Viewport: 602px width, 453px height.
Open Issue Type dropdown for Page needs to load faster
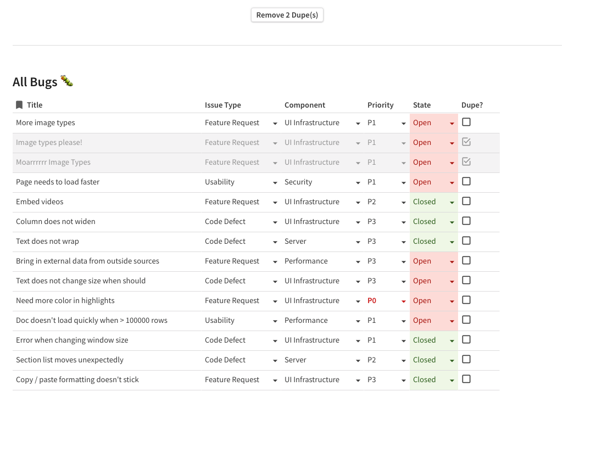click(275, 182)
